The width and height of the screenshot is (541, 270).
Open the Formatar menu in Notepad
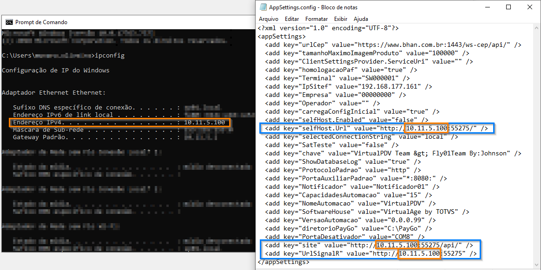click(x=317, y=19)
